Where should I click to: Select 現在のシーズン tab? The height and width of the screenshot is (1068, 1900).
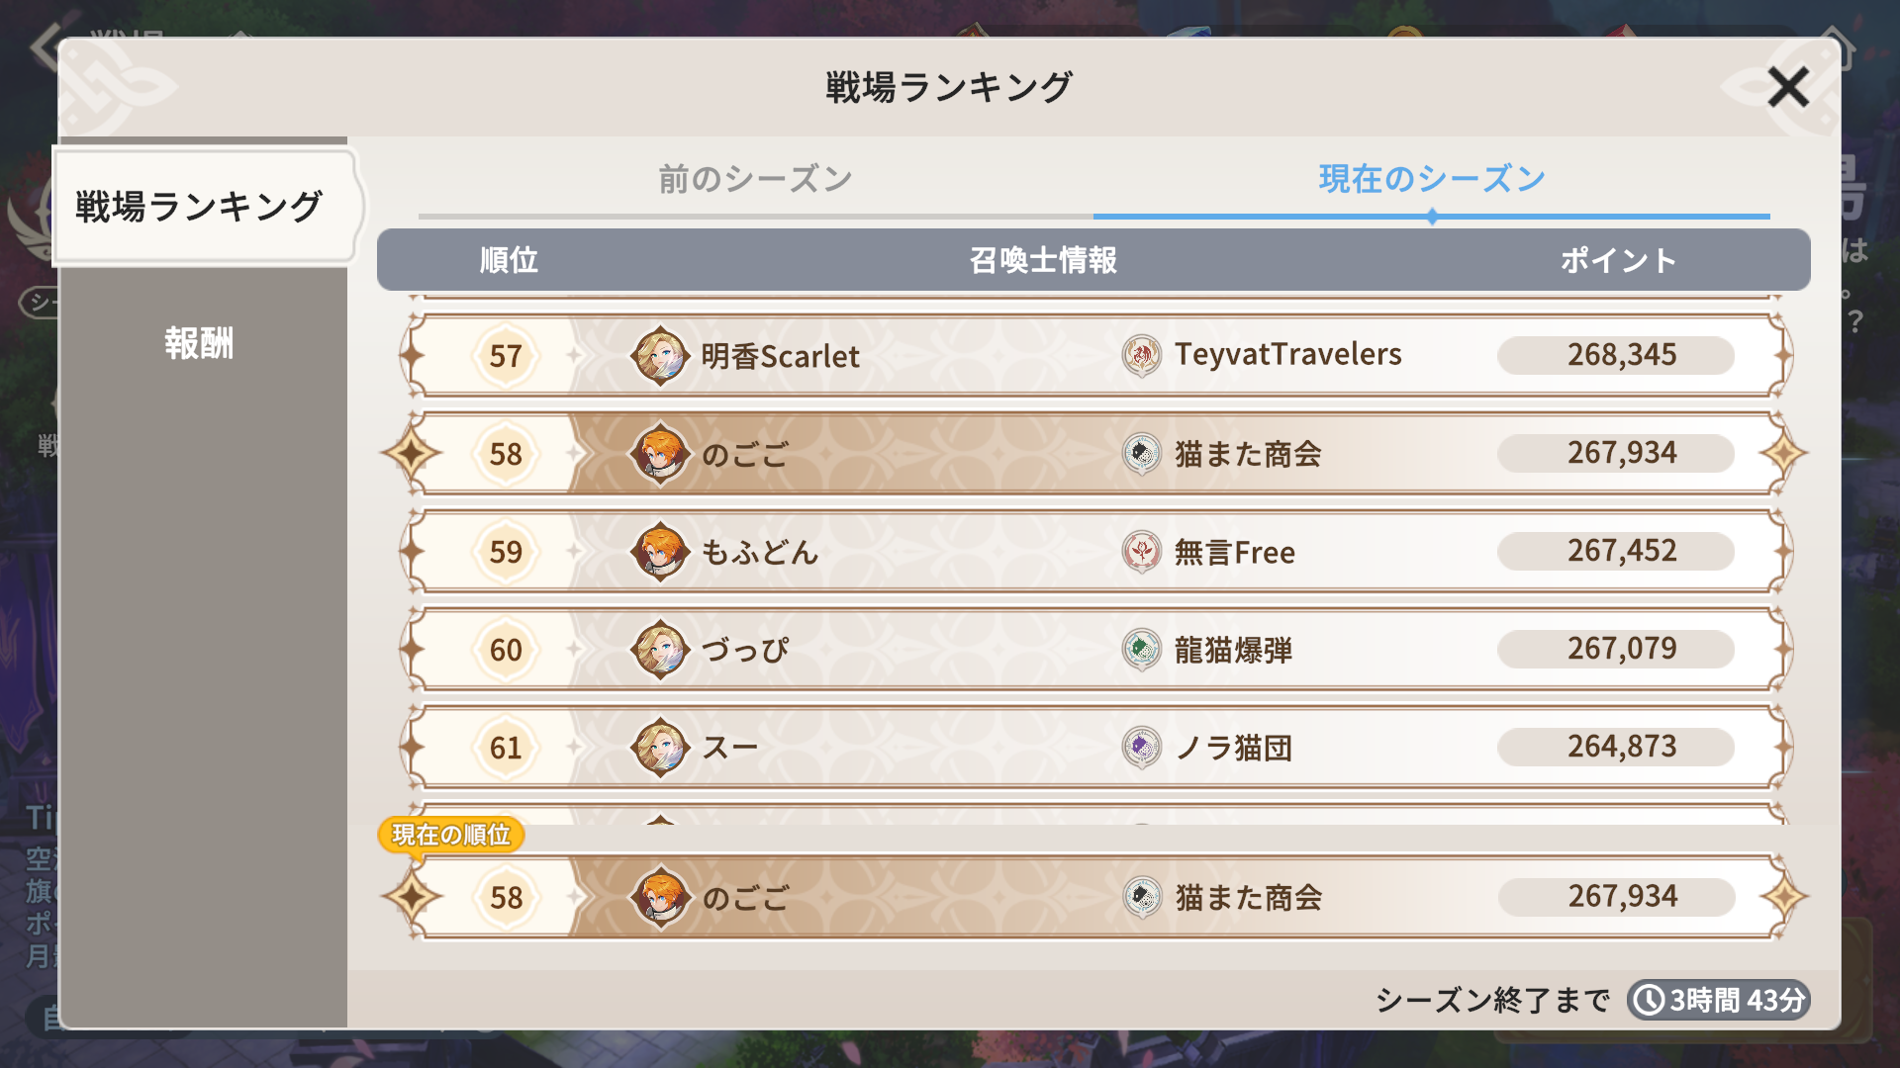[1431, 179]
